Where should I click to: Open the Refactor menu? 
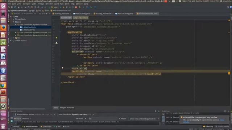(49, 4)
